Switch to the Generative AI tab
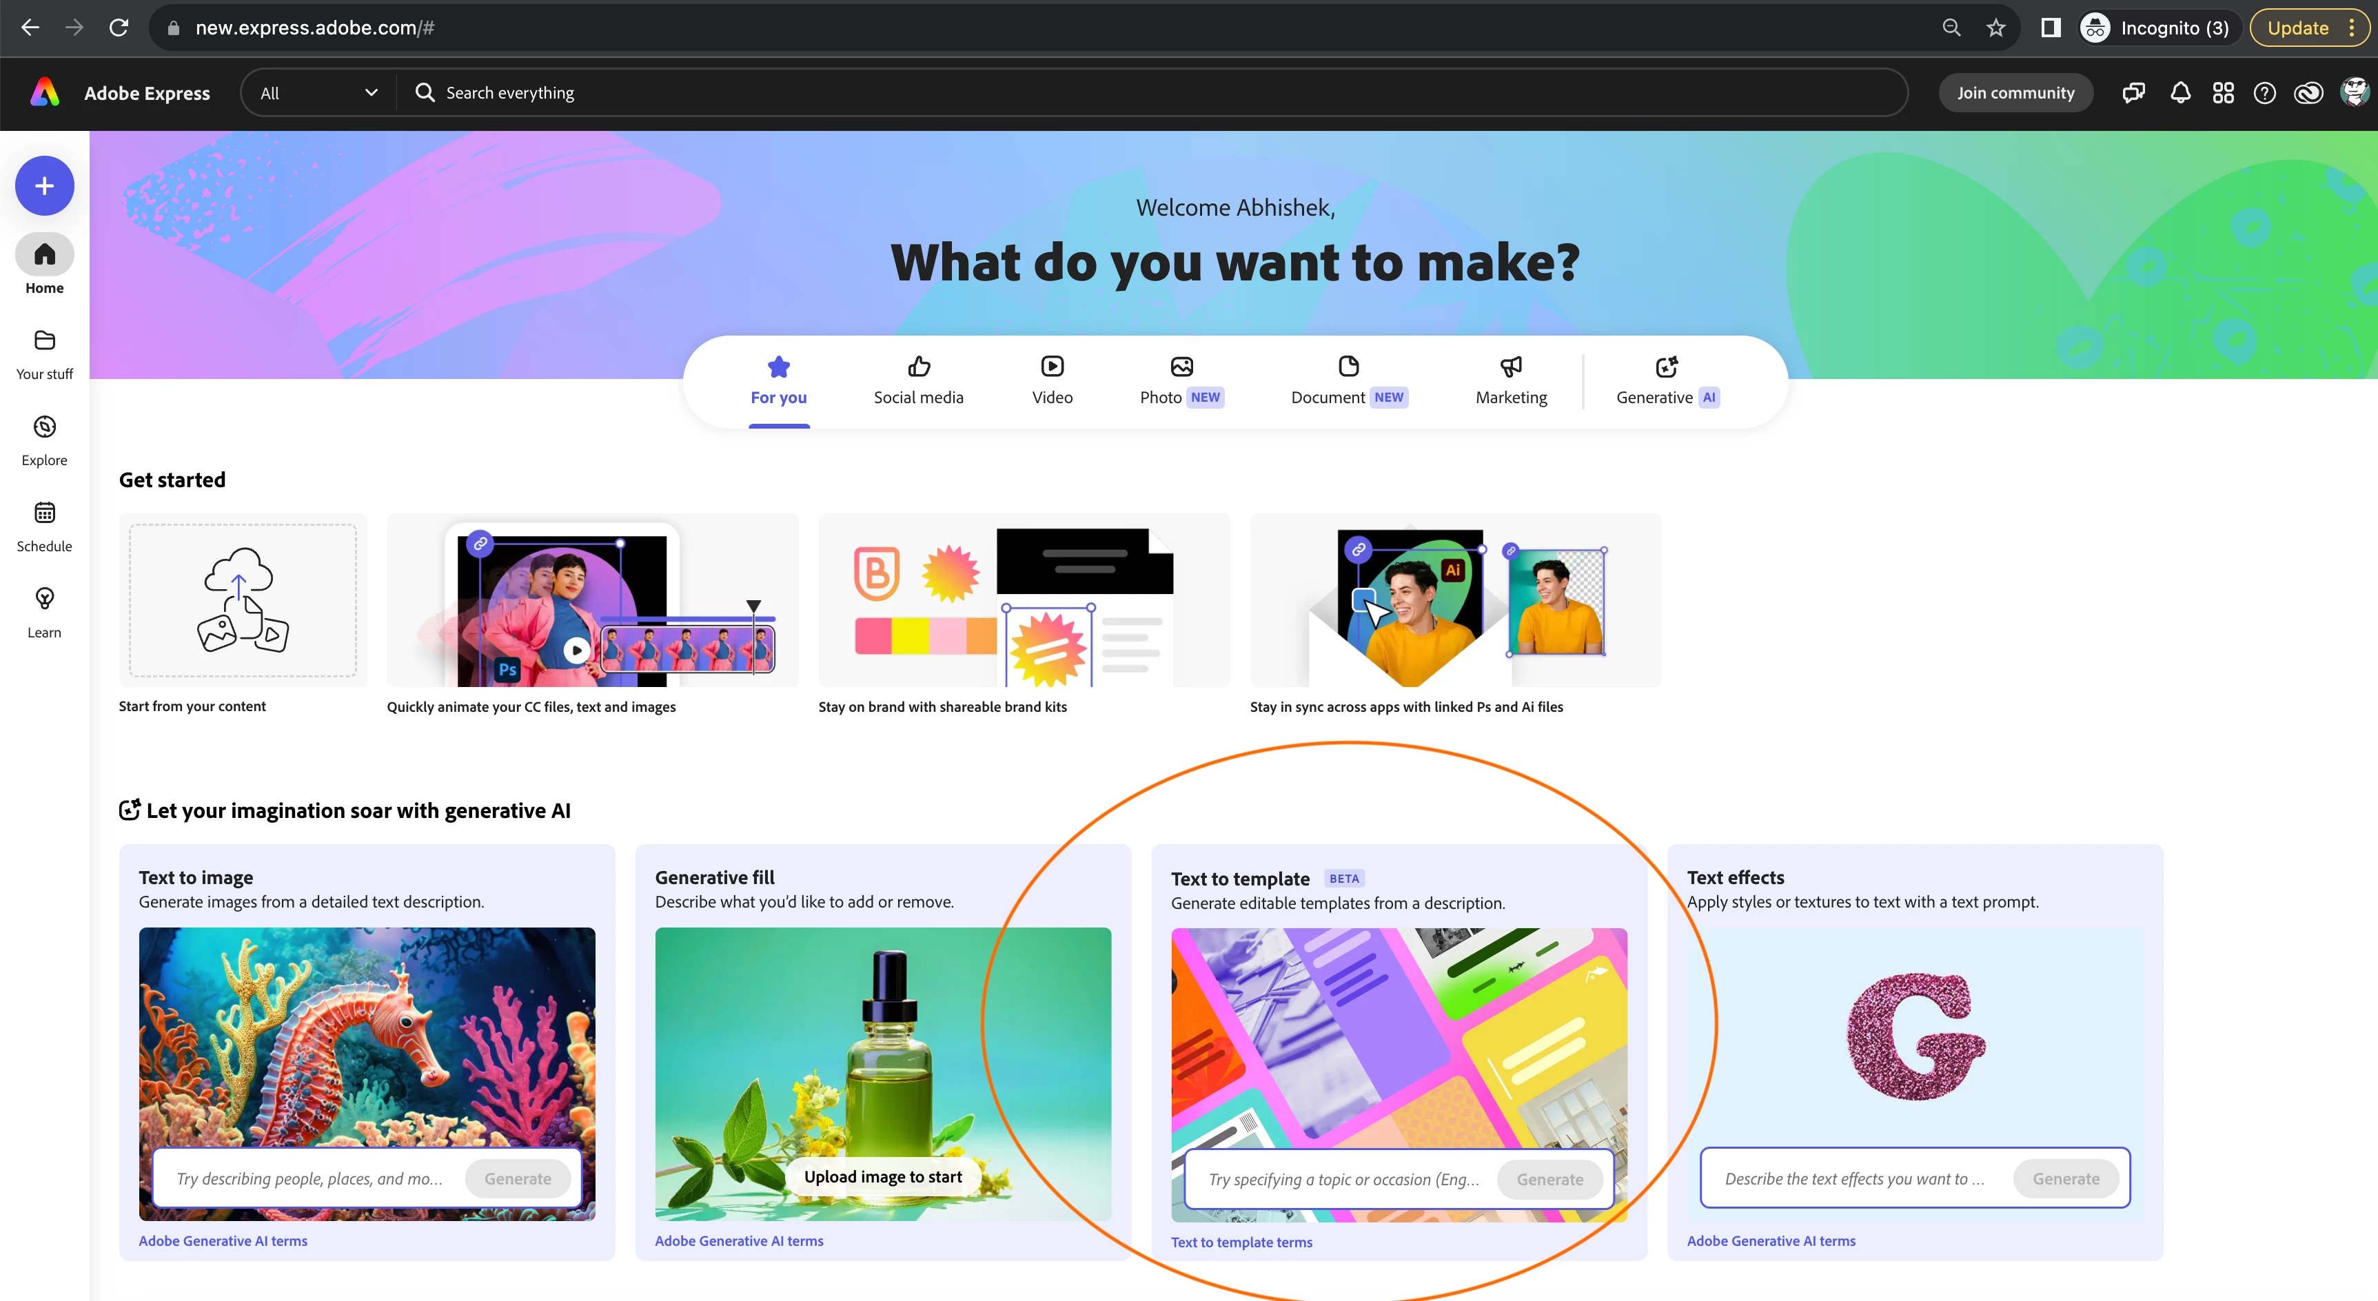The width and height of the screenshot is (2378, 1301). 1666,381
